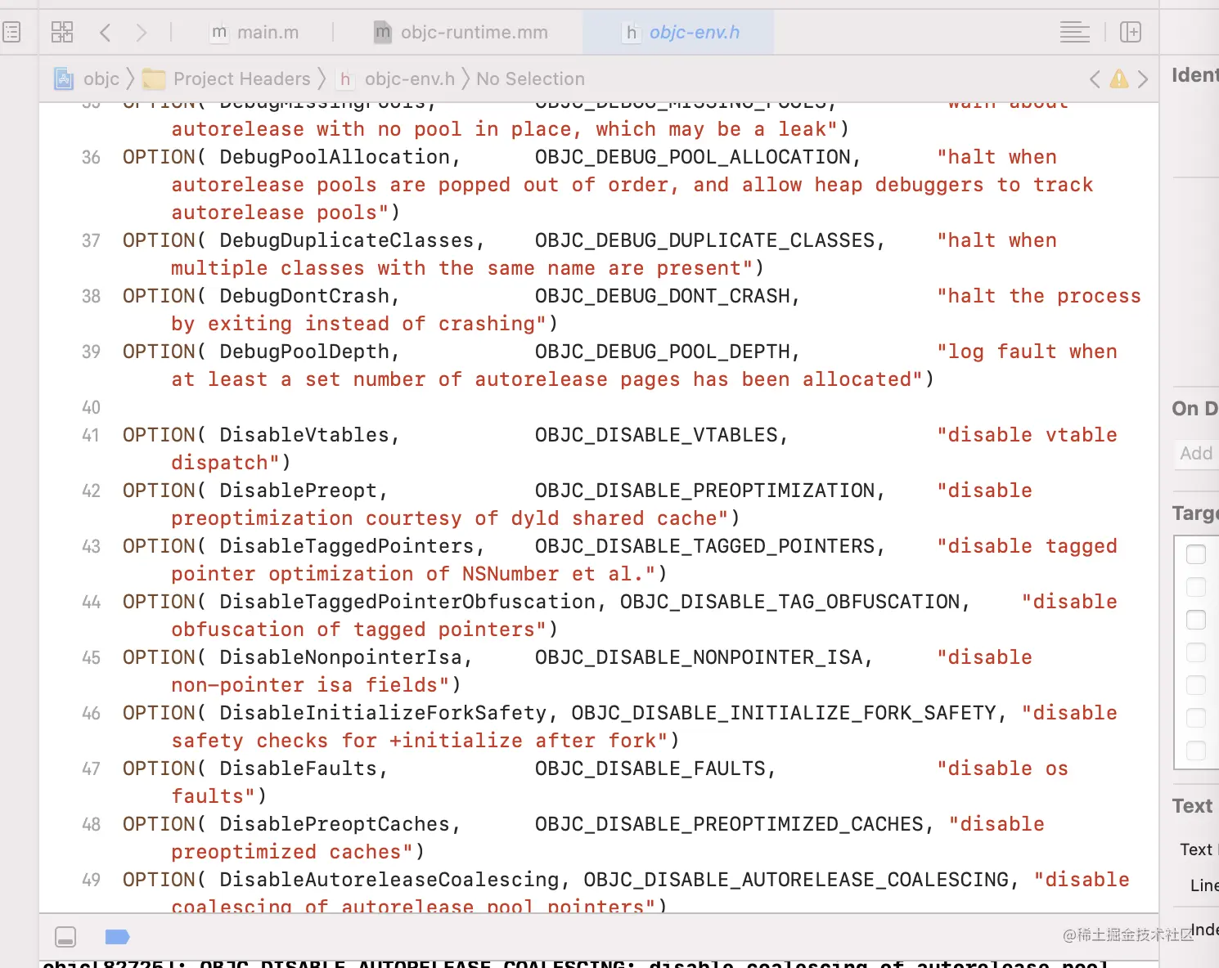Viewport: 1219px width, 968px height.
Task: Tick the topmost target membership checkbox
Action: 1196,554
